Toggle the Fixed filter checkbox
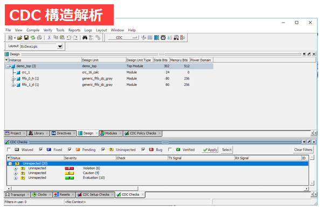324x213 pixels. pos(41,150)
